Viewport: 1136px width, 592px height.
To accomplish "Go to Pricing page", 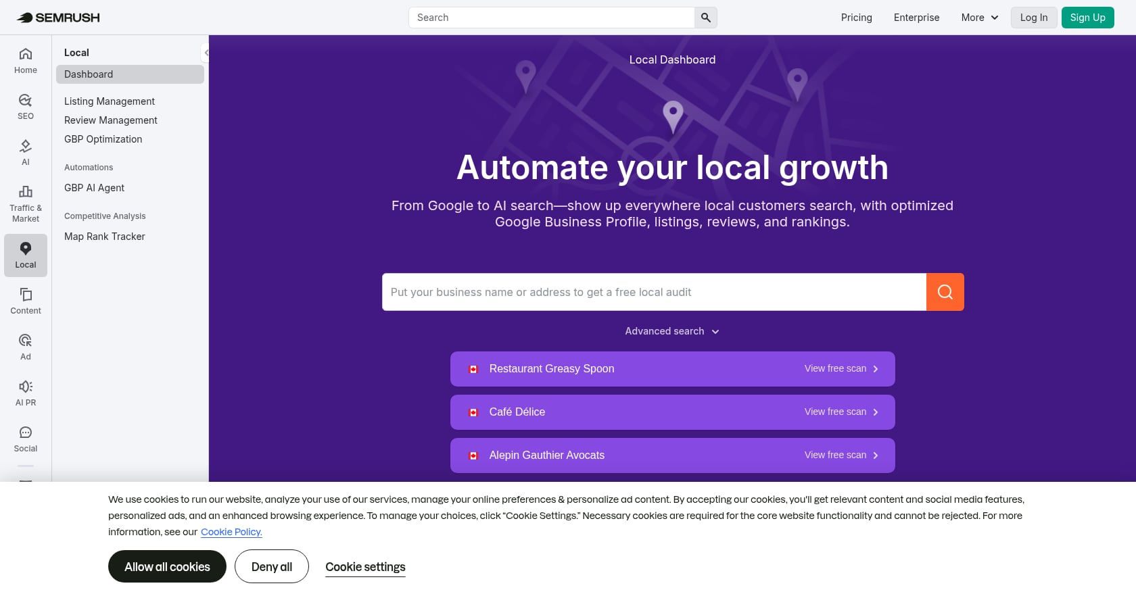I will click(857, 18).
